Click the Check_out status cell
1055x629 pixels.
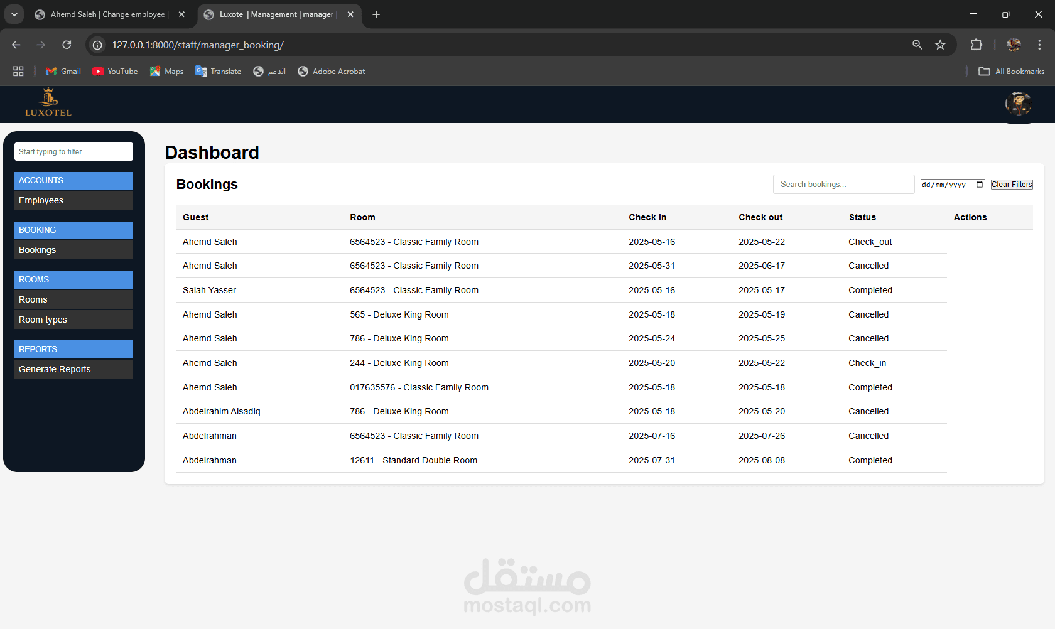tap(870, 242)
